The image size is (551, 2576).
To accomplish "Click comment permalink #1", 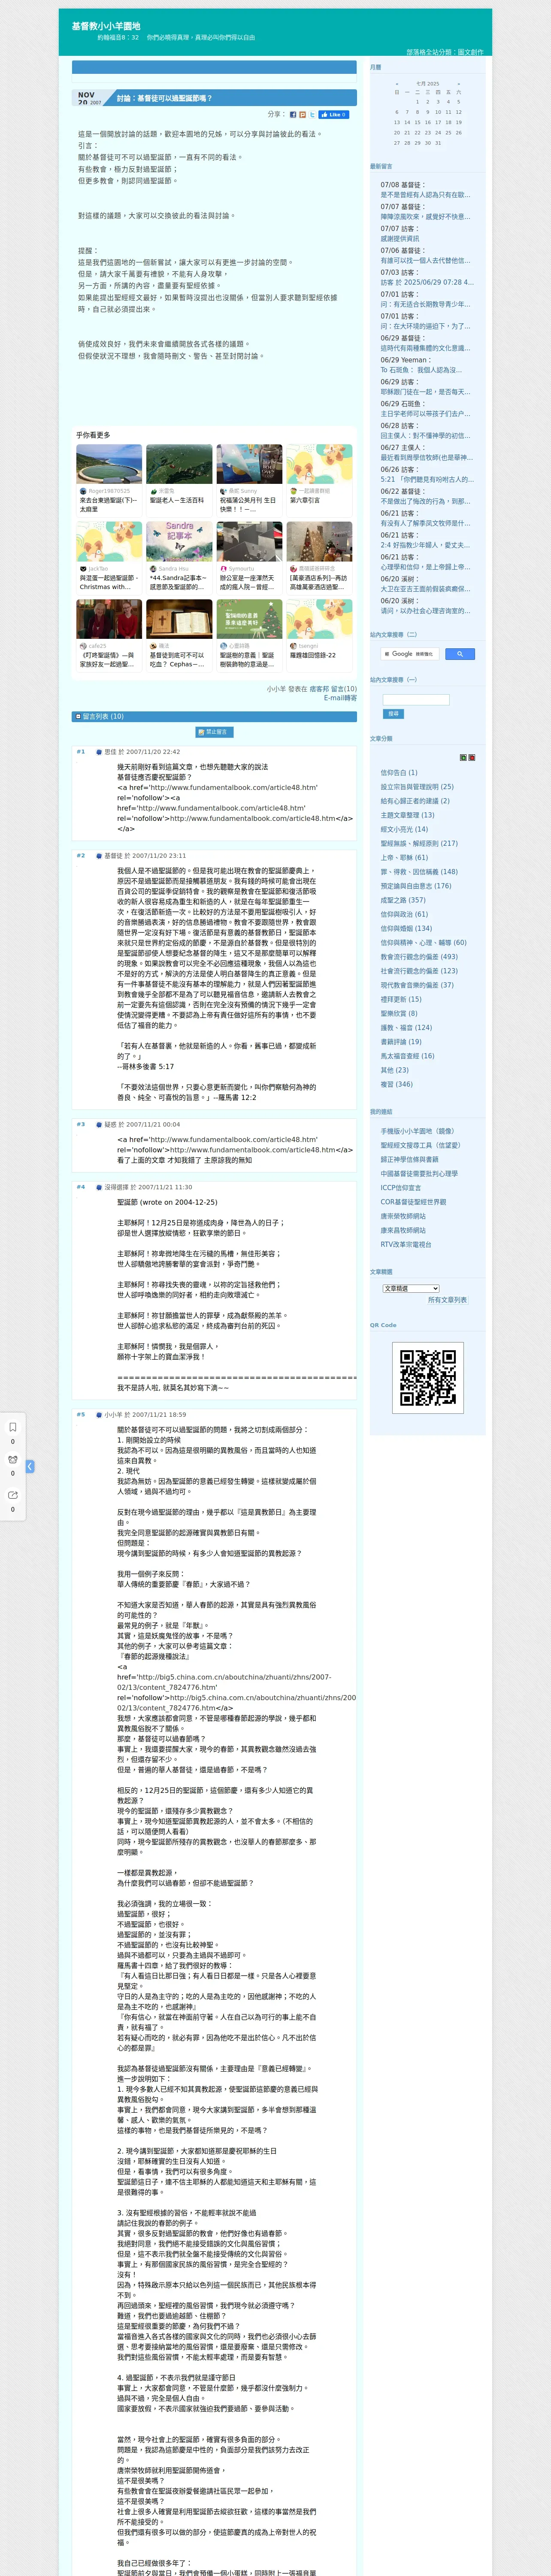I will 81,752.
